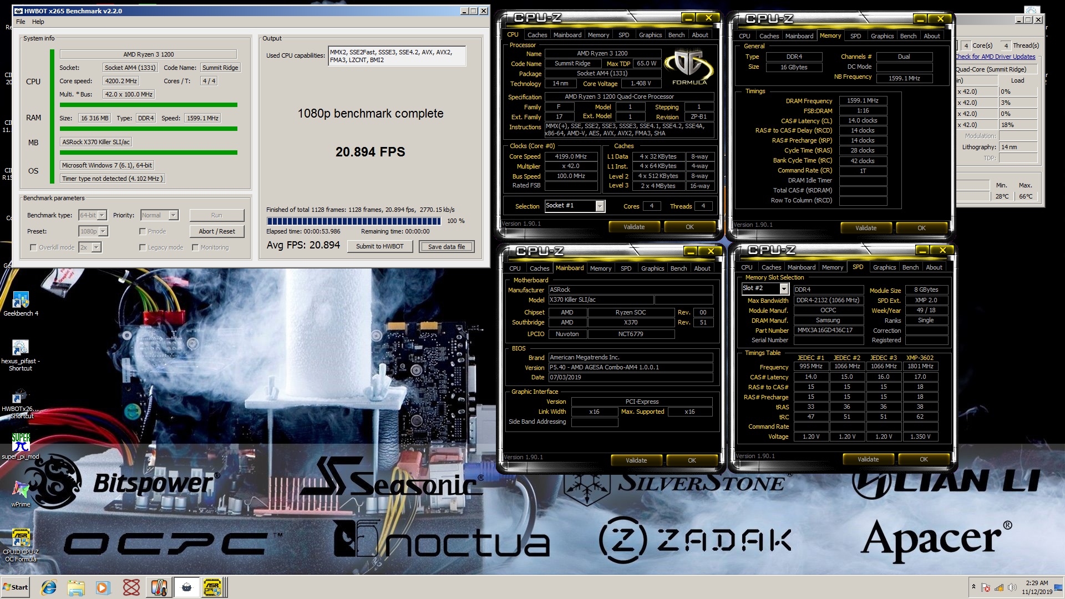
Task: Open the super_pi_mod desktop icon
Action: click(x=21, y=446)
